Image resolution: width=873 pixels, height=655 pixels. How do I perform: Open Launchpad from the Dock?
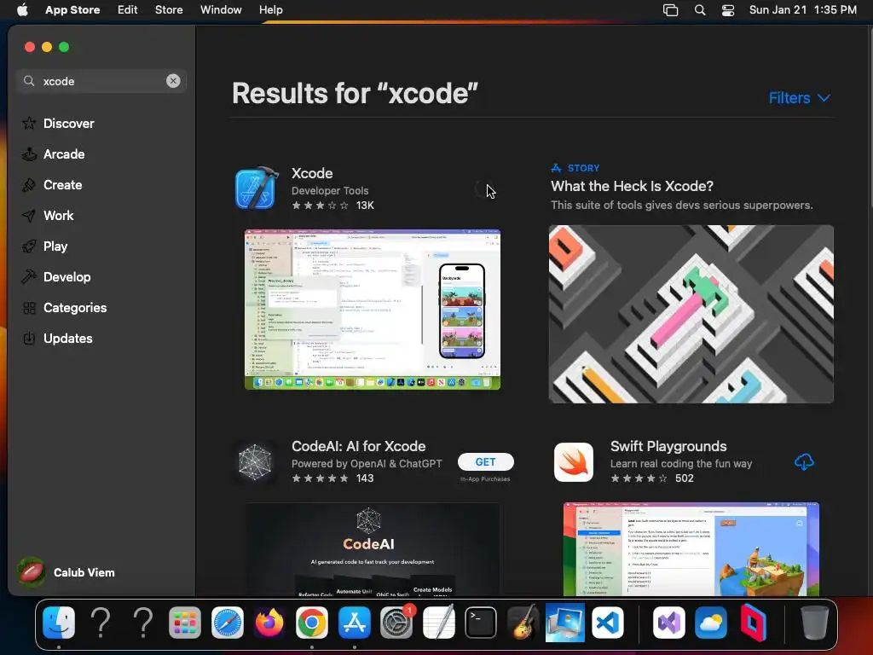click(185, 622)
